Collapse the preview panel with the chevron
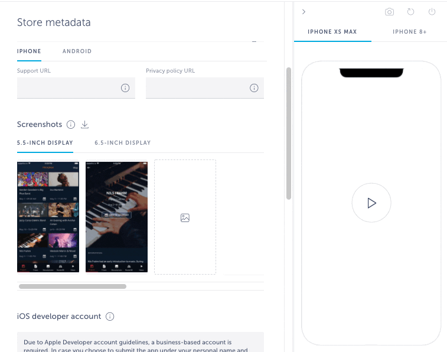 pyautogui.click(x=304, y=12)
